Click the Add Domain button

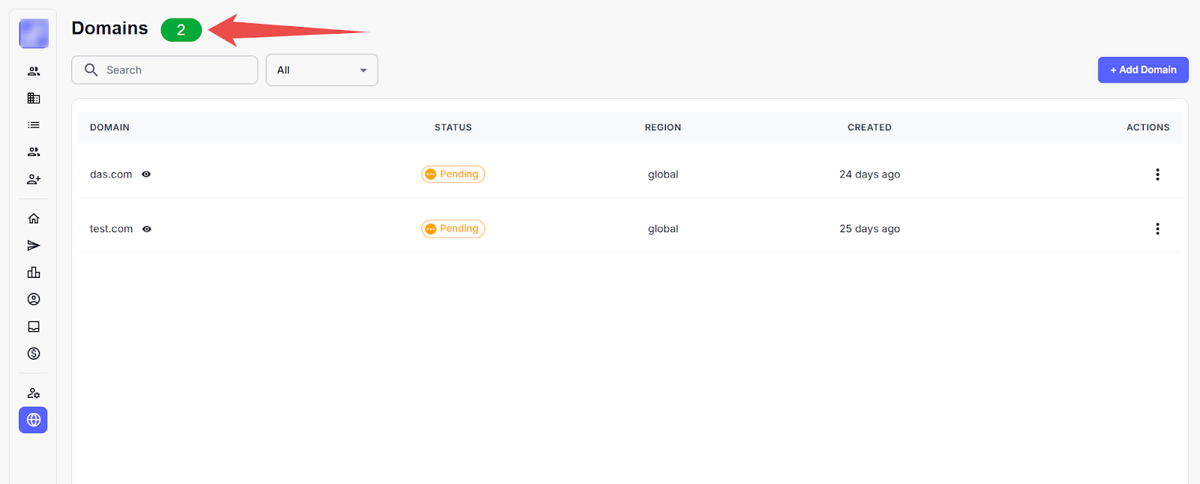click(1142, 70)
